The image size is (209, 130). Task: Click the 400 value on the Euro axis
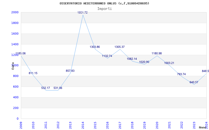(16, 97)
